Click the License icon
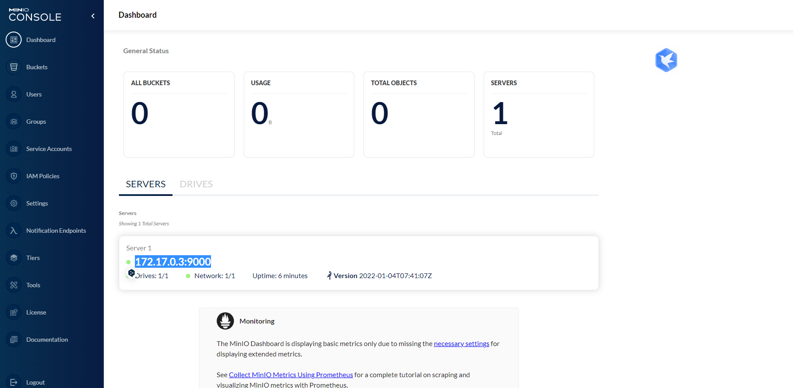This screenshot has width=793, height=388. 14,312
